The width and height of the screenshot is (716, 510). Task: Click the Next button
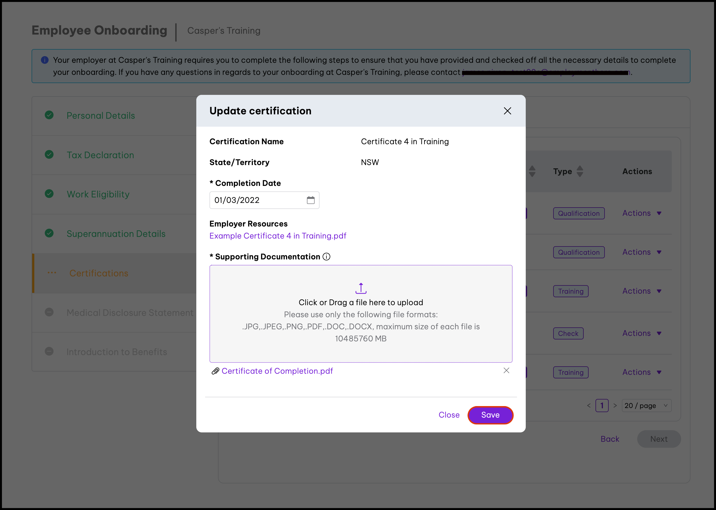click(659, 439)
